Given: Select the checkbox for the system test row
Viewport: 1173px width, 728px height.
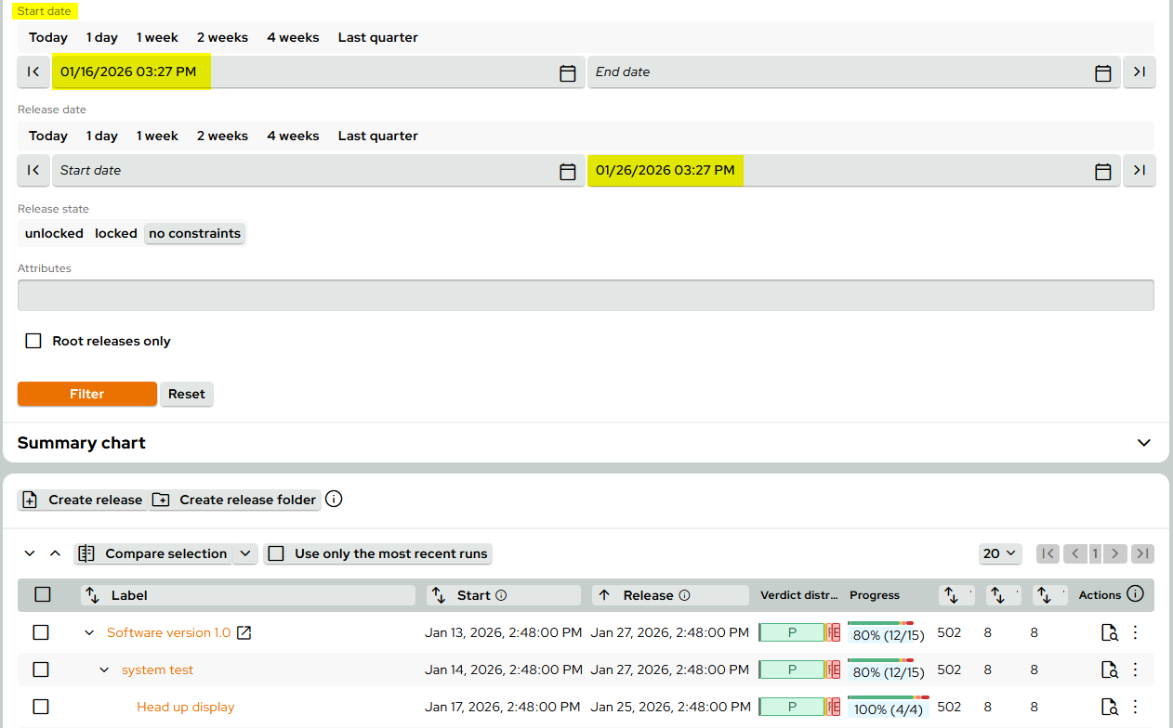Looking at the screenshot, I should [41, 669].
